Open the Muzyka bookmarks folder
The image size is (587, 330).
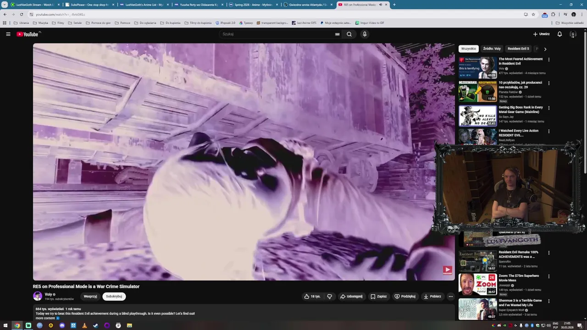click(x=40, y=22)
